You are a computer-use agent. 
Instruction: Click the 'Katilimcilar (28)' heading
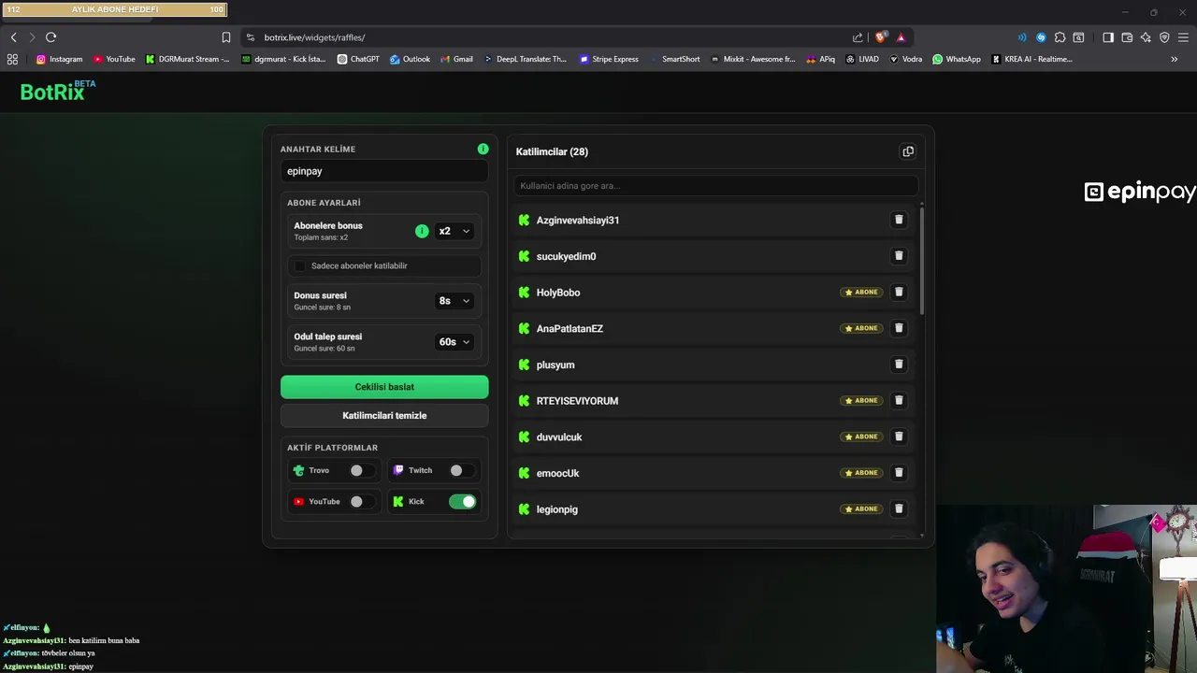(x=552, y=151)
